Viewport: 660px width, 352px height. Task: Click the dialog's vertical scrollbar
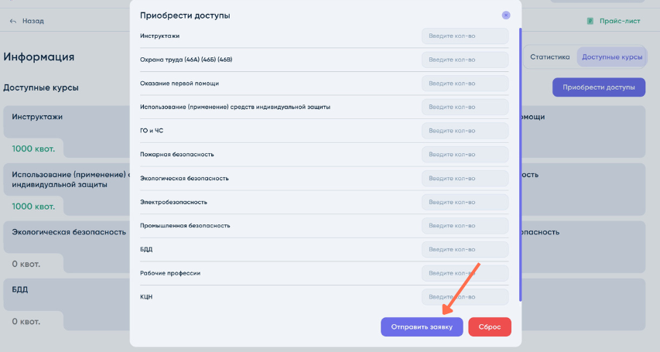click(520, 162)
